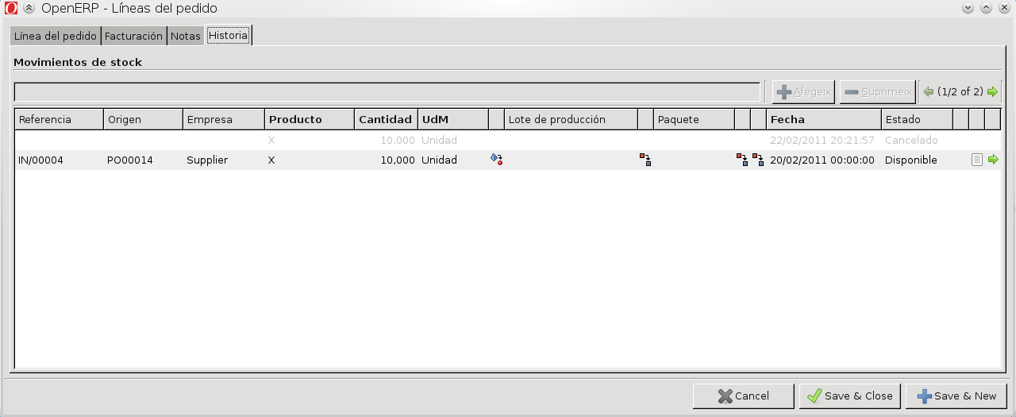Click green arrow icon at the end of IN/00004 row
This screenshot has height=417, width=1016.
coord(993,160)
